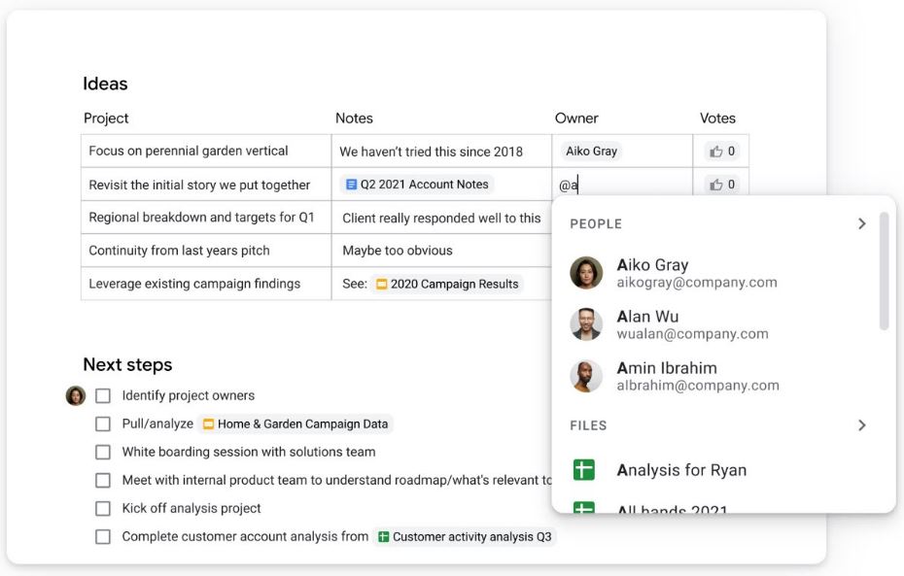
Task: Open the Q2 2021 Account Notes document chip
Action: click(x=417, y=185)
